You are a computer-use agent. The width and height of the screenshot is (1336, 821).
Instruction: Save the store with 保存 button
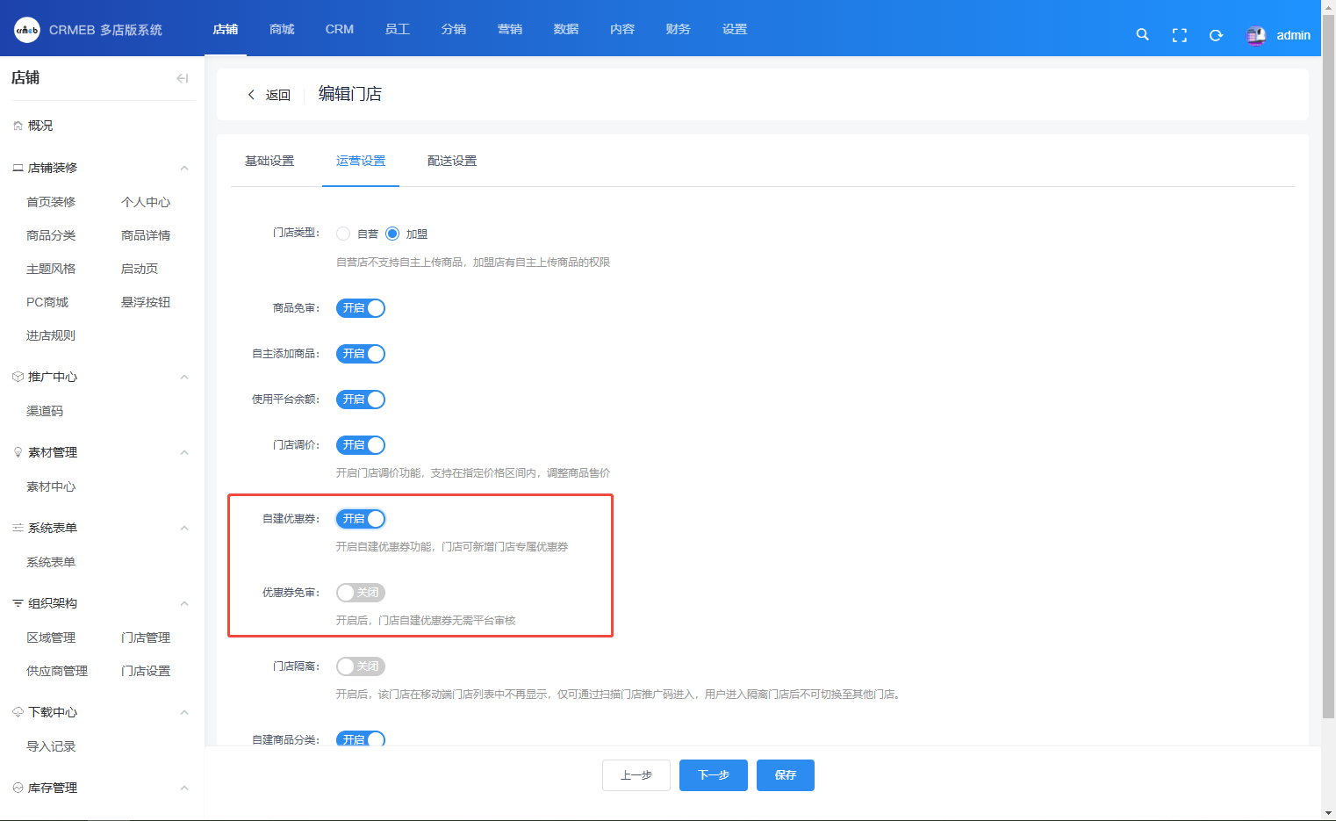click(x=786, y=775)
